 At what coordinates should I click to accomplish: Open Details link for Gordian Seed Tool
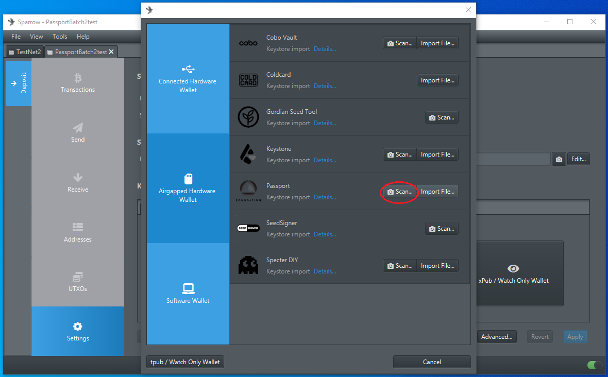point(325,123)
